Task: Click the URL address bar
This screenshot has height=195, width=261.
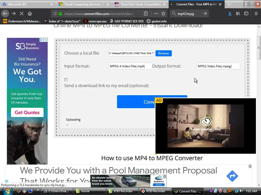Action: pyautogui.click(x=99, y=14)
